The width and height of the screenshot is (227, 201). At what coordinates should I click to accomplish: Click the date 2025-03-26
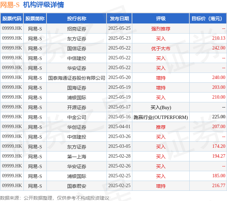point(119,137)
